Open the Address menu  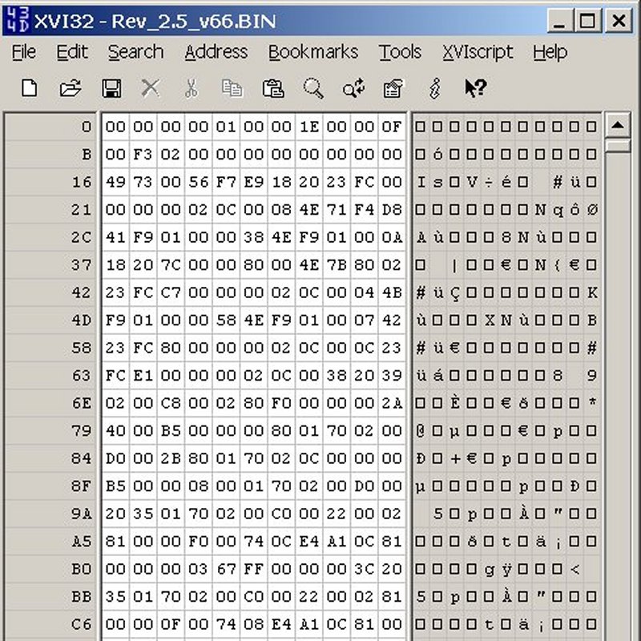tap(216, 52)
